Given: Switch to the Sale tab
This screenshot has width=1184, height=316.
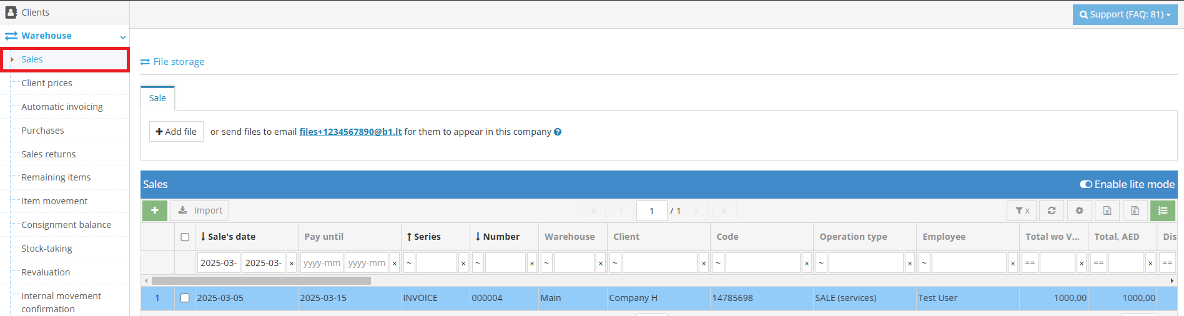Looking at the screenshot, I should pyautogui.click(x=157, y=98).
